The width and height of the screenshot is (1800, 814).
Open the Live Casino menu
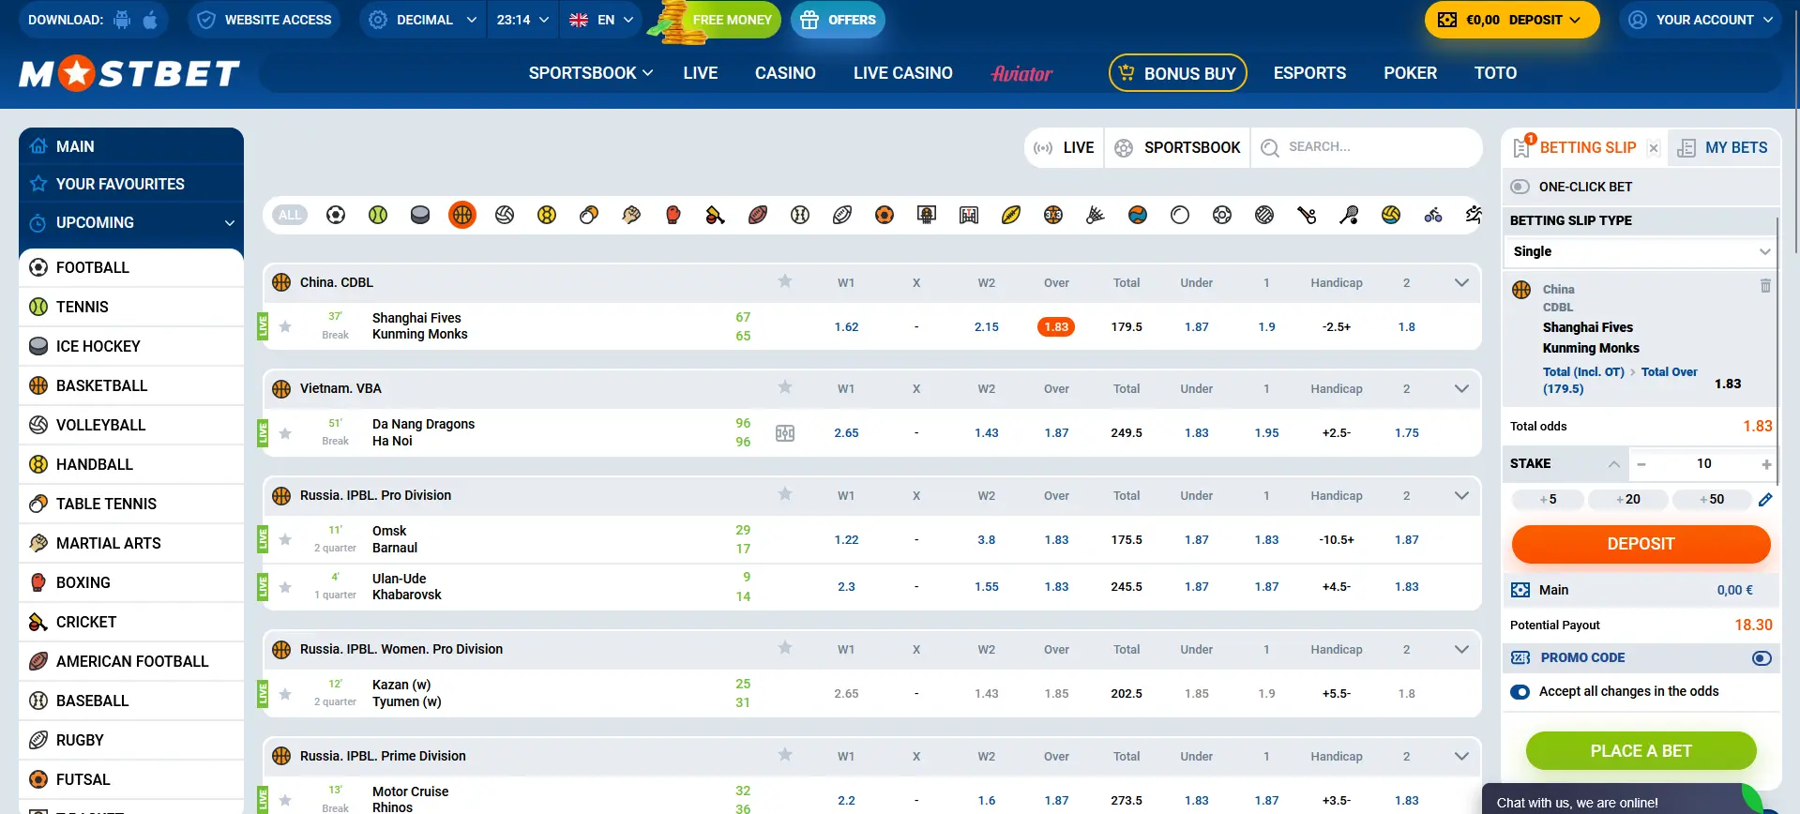[x=902, y=73]
